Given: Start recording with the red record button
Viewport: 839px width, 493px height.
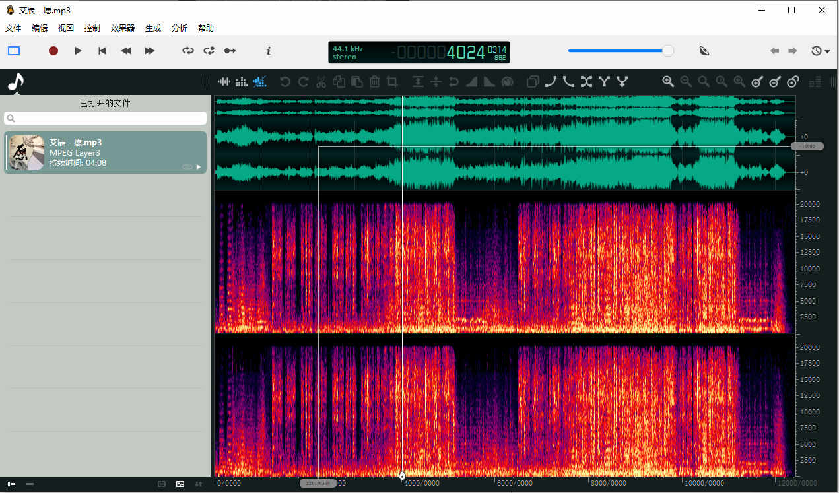Looking at the screenshot, I should tap(53, 51).
